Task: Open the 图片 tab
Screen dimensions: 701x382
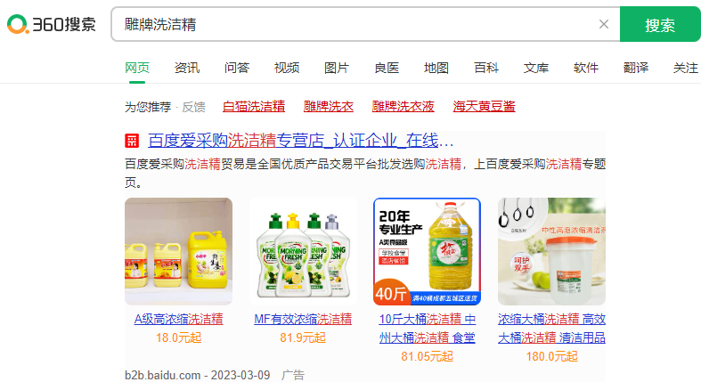Action: click(337, 68)
